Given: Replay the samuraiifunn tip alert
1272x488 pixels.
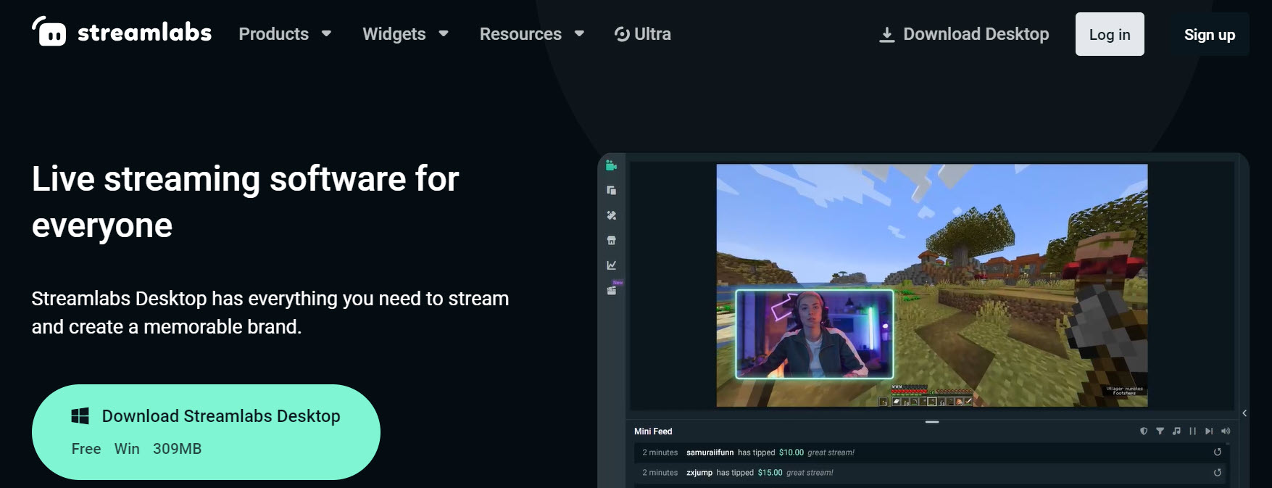Looking at the screenshot, I should [1218, 452].
